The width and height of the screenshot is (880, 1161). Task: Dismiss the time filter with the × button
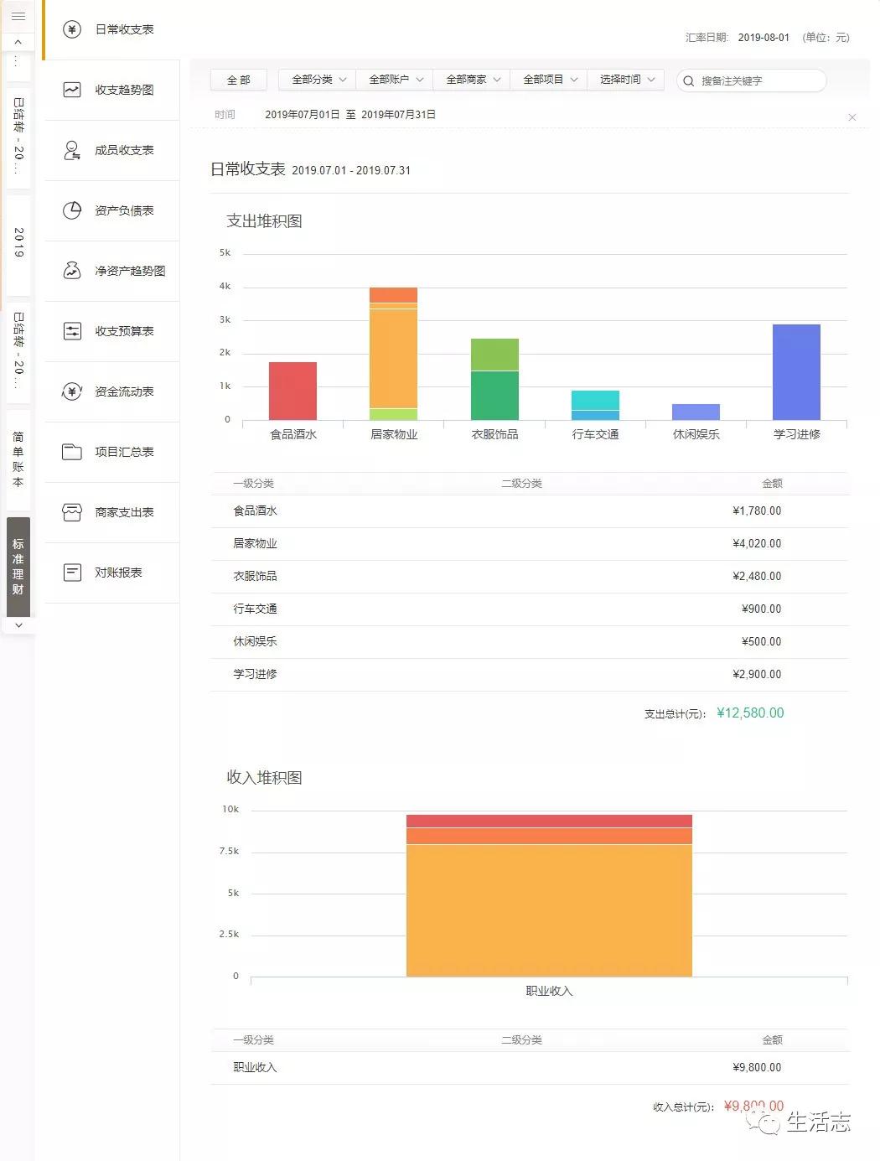[x=852, y=117]
